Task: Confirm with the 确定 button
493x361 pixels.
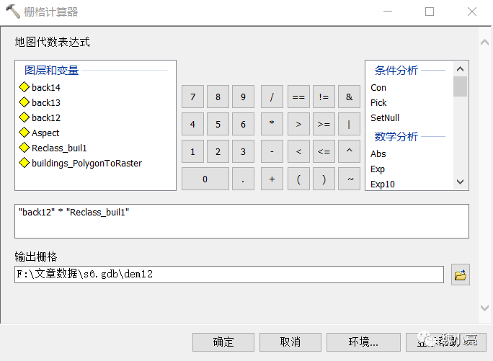Action: point(223,342)
